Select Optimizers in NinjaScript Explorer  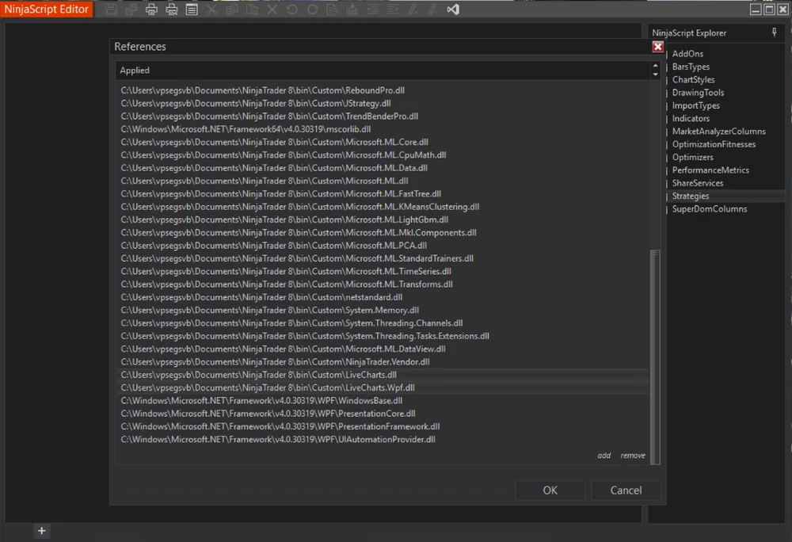pyautogui.click(x=692, y=157)
